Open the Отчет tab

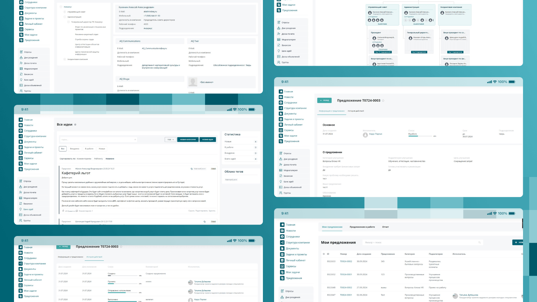coord(385,227)
